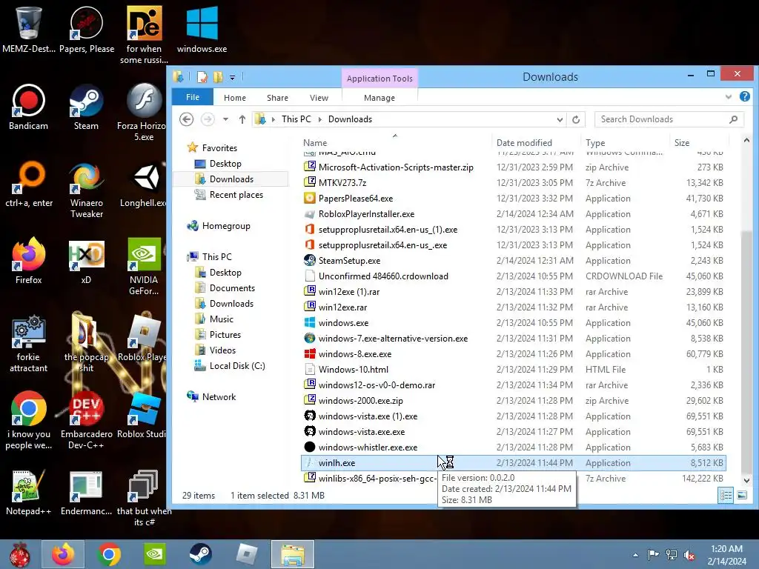Select the windows.exe desktop icon
Screen dimensions: 759x569
(202, 30)
